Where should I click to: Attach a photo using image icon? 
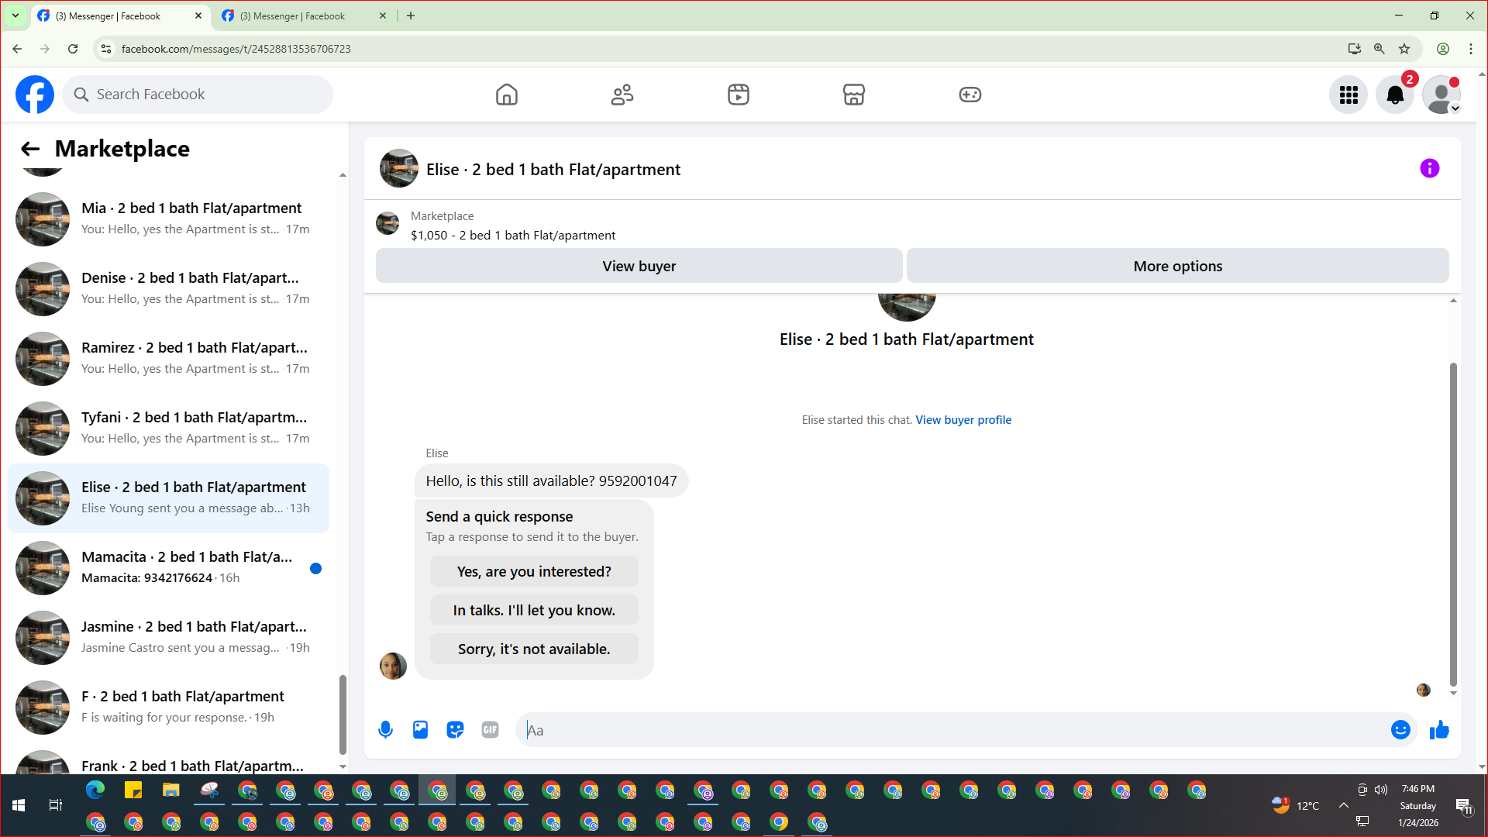[x=420, y=730]
